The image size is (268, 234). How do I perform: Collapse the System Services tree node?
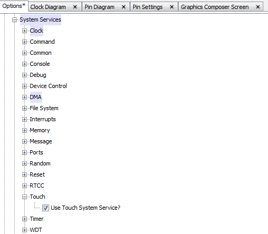click(x=14, y=20)
